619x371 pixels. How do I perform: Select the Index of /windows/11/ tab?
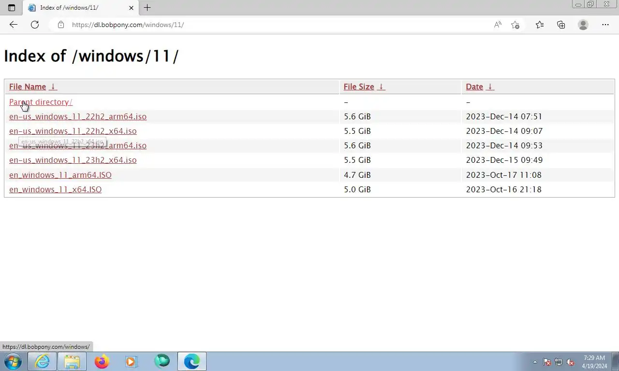[x=80, y=8]
